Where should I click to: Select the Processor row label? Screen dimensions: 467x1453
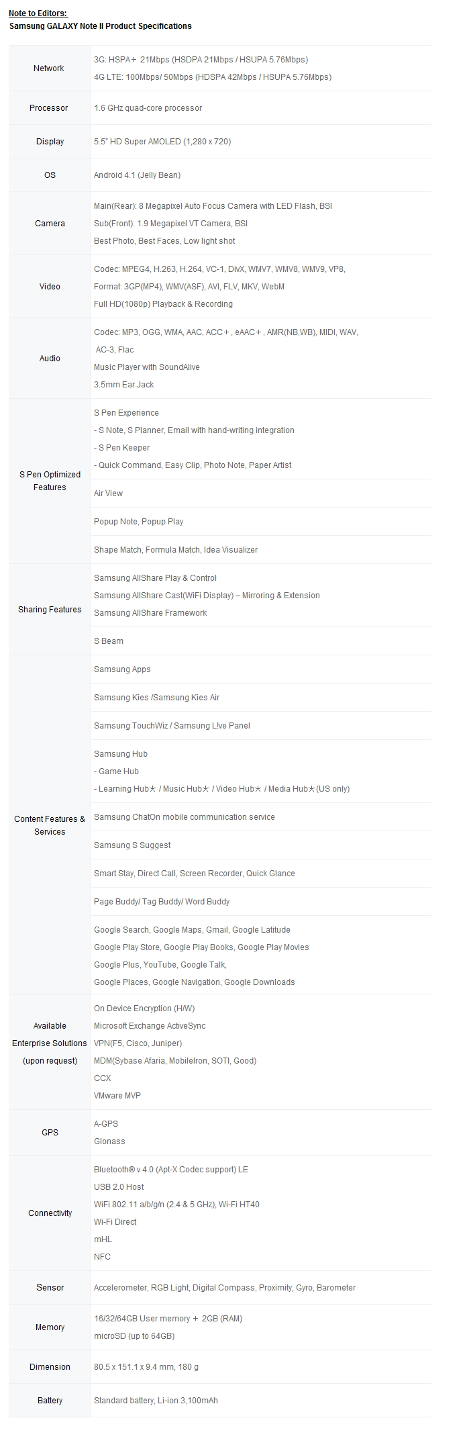click(49, 108)
